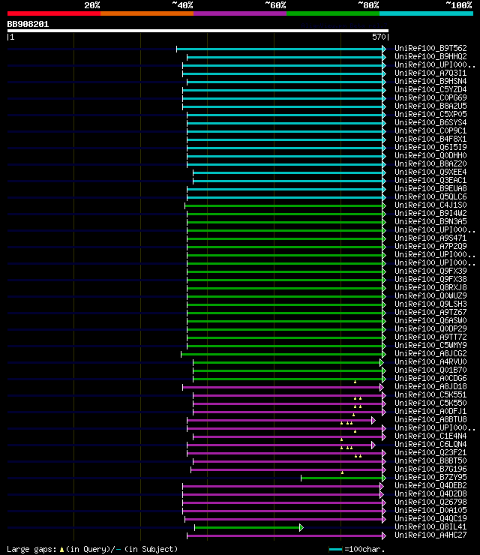
Task: Open hit UniRef100_A7Q3I1
Action: click(x=430, y=73)
